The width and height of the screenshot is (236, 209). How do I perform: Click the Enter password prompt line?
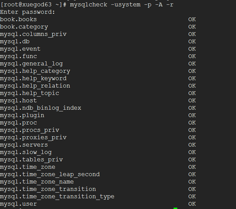coord(28,12)
